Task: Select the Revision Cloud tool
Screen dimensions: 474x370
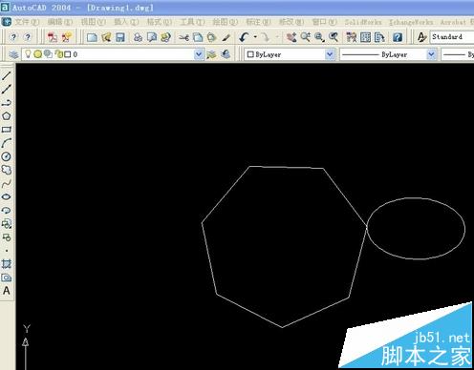Action: (7, 170)
